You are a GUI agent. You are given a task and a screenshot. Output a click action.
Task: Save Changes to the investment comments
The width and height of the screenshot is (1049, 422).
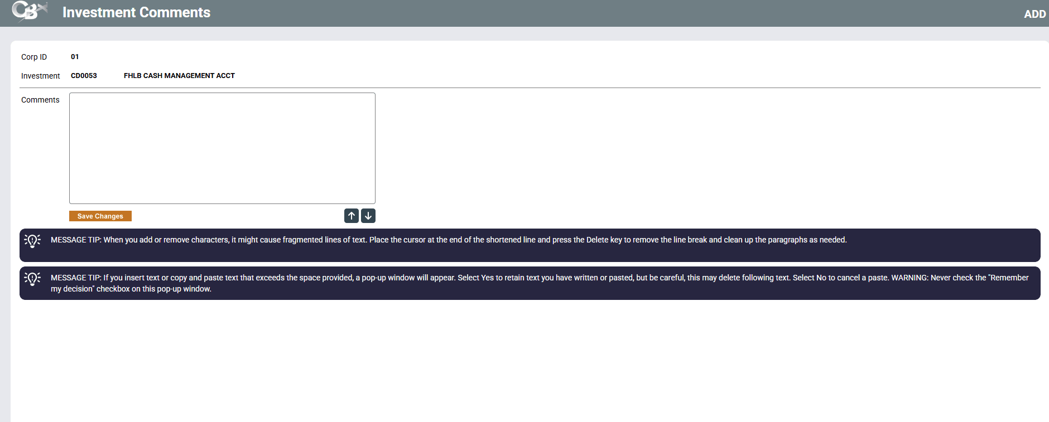100,216
